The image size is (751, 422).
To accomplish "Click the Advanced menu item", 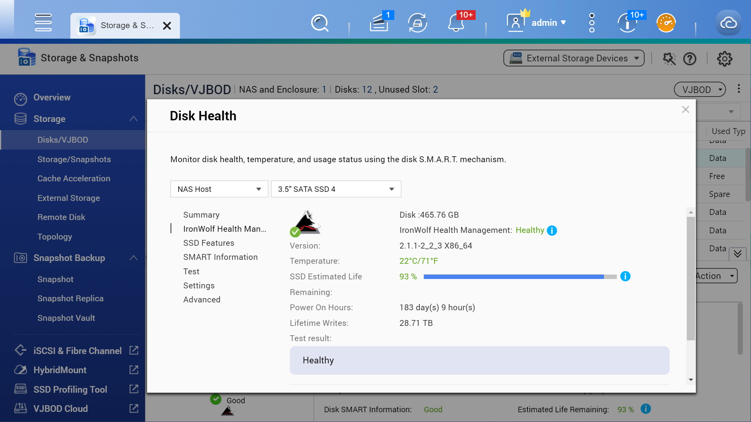I will pos(202,299).
